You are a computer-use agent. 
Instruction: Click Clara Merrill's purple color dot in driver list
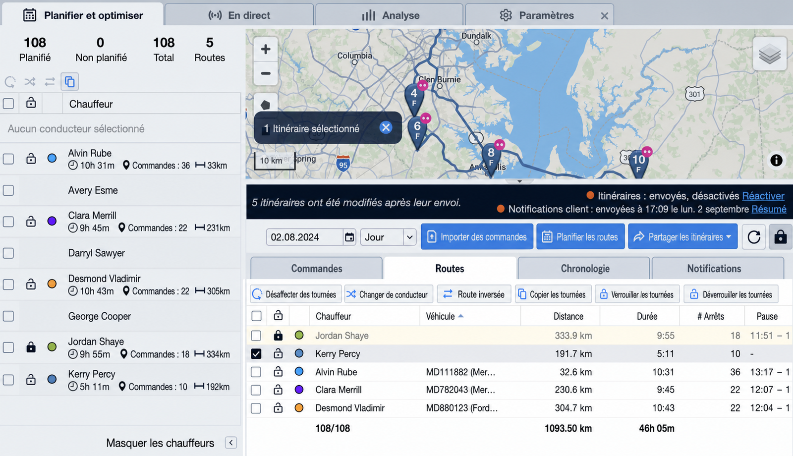click(x=52, y=221)
